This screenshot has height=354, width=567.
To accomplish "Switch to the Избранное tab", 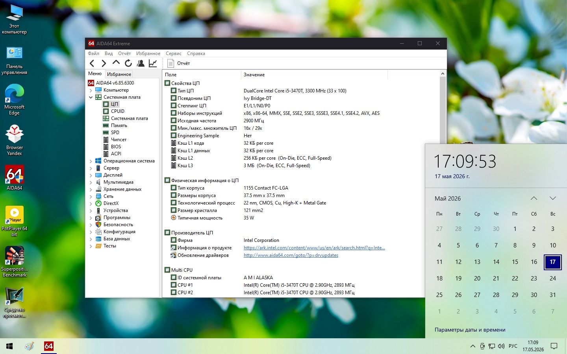I will click(119, 74).
